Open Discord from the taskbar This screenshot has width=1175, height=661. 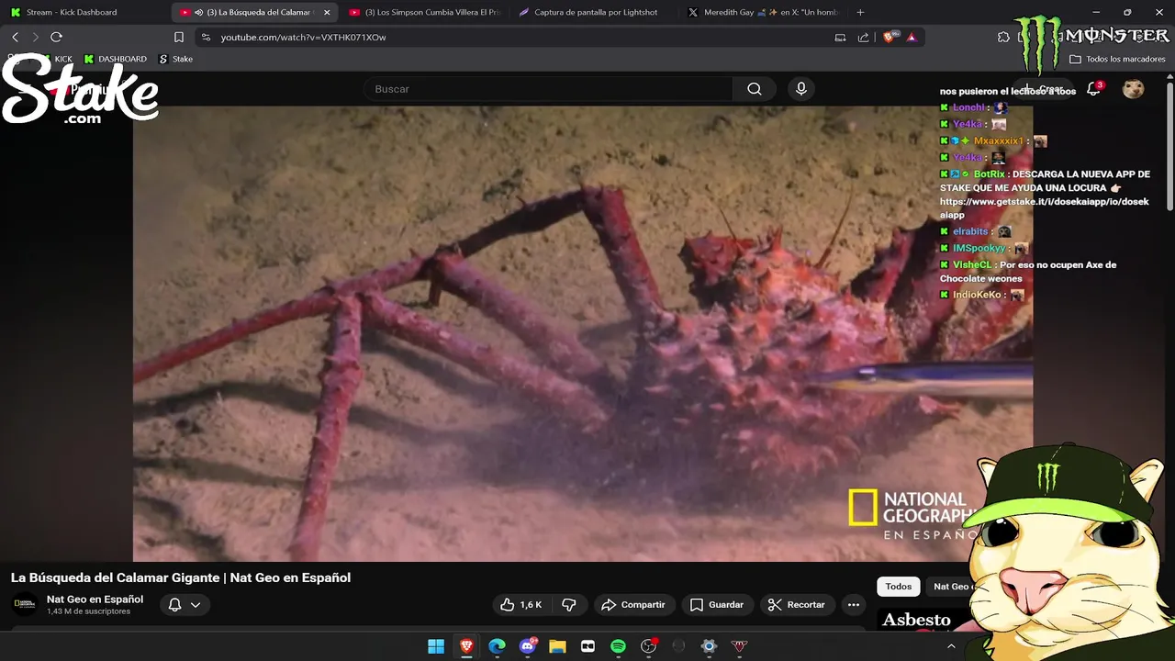coord(528,646)
